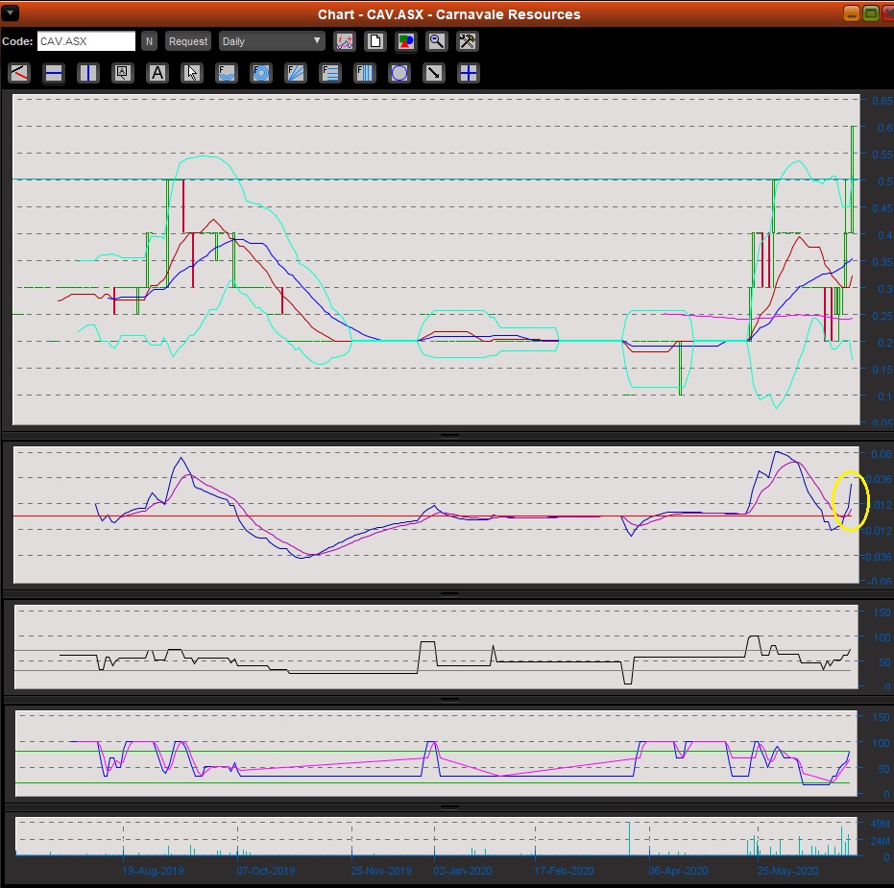Click the '02-Jan-2020' date label
894x888 pixels.
coord(463,871)
